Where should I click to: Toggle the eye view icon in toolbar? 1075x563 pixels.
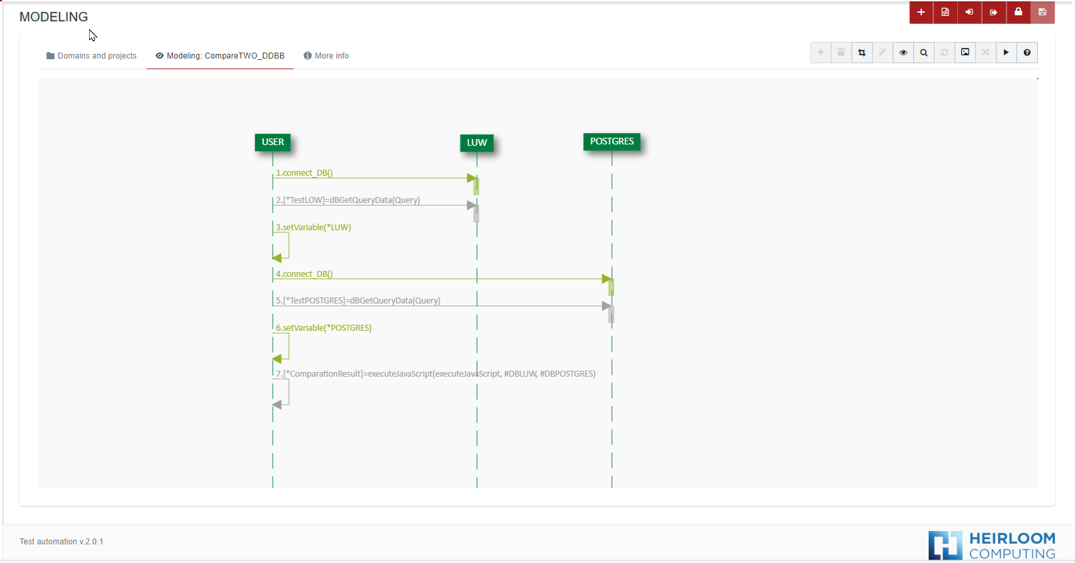coord(903,53)
